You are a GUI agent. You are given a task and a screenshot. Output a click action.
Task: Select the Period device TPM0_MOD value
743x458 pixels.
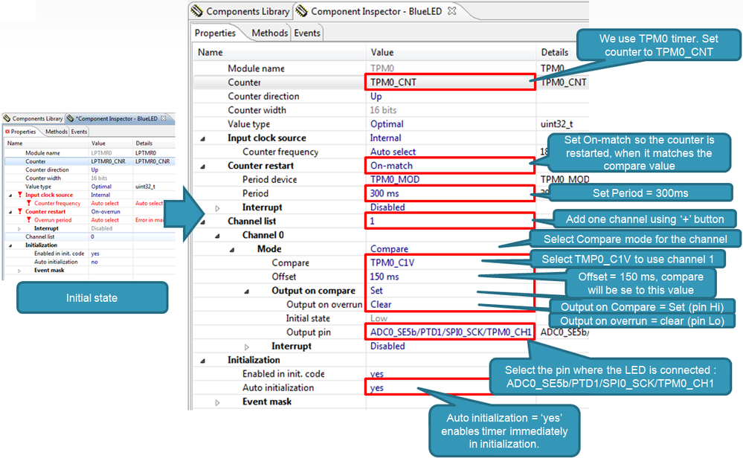pos(395,179)
